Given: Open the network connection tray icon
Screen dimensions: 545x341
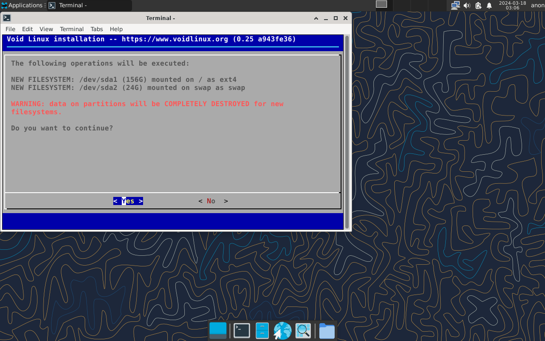Looking at the screenshot, I should tap(455, 6).
